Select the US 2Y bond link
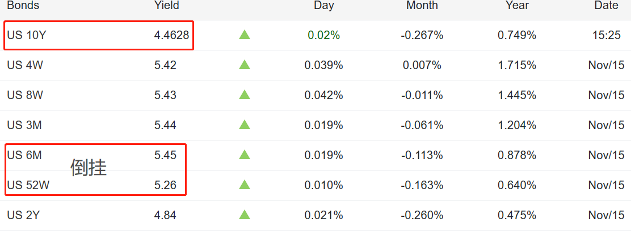Screen dimensions: 631x231 [23, 215]
